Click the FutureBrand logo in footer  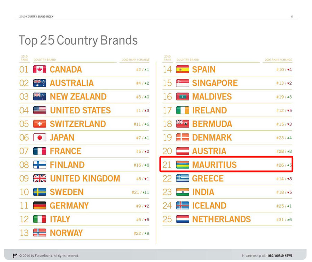[x=15, y=256]
